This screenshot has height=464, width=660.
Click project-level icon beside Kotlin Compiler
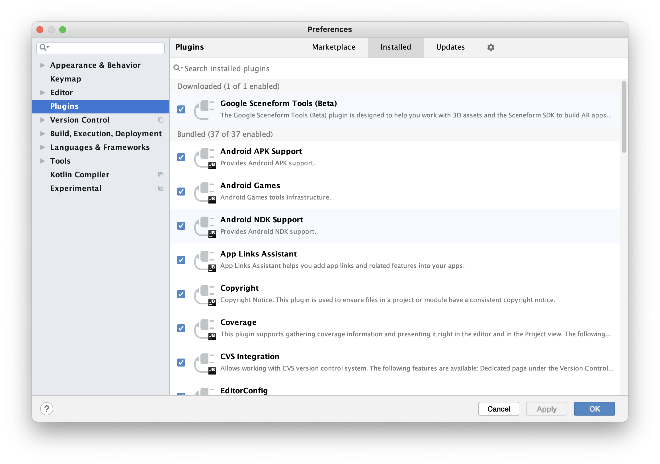[x=161, y=175]
